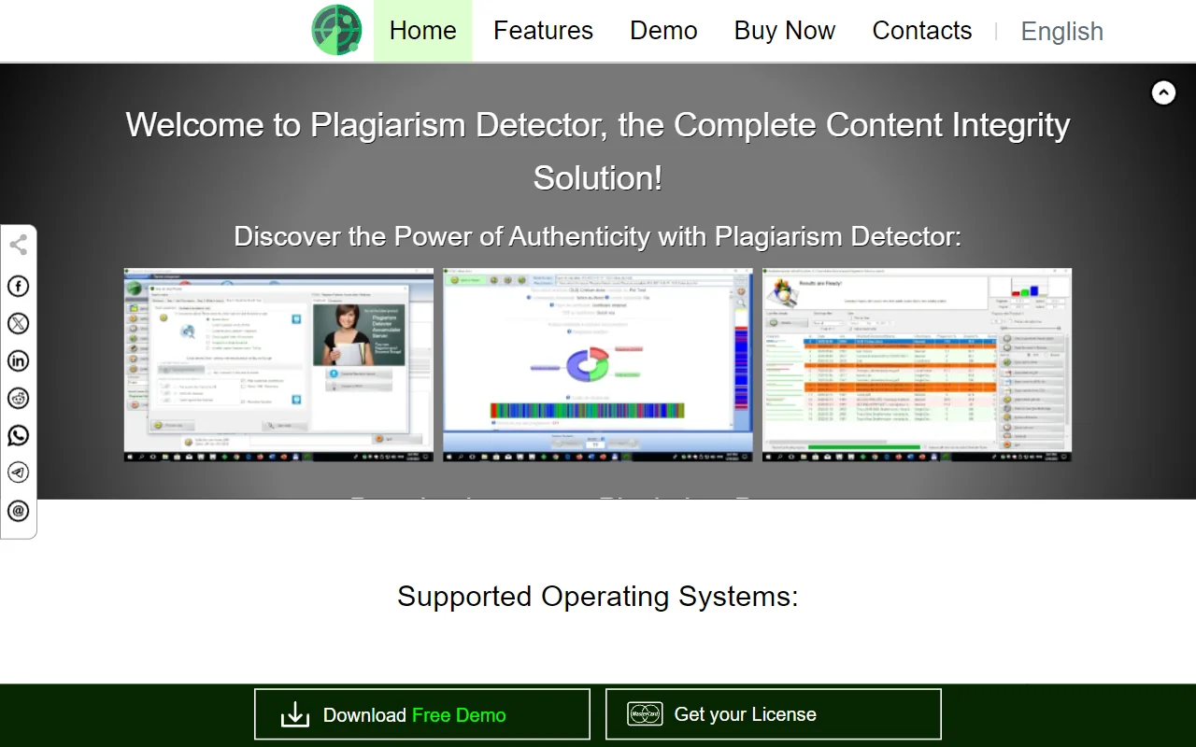Collapse the banner with the up chevron
Image resolution: width=1196 pixels, height=747 pixels.
tap(1163, 92)
